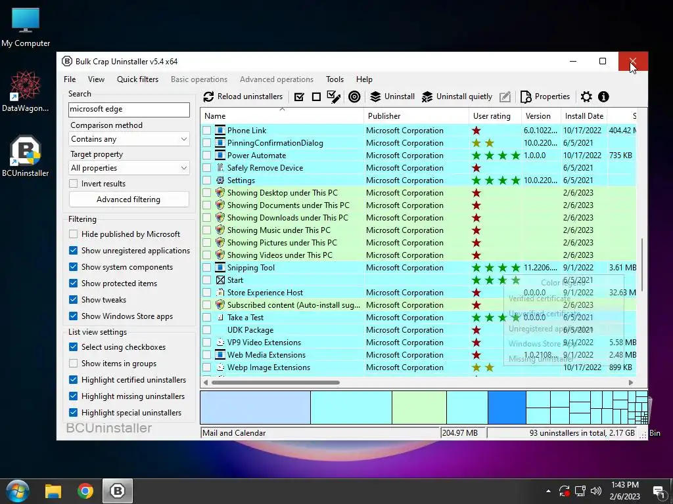Click the Select all checked-box toolbar icon
This screenshot has height=504, width=673.
tap(299, 97)
